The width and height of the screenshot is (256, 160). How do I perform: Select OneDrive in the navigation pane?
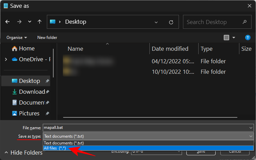coord(31,59)
